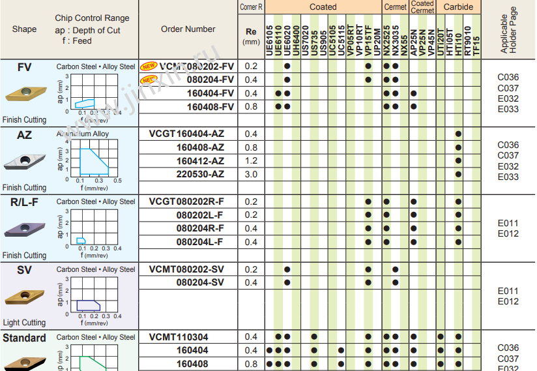Open the AZ aluminium alloy chip chart
The image size is (537, 371).
click(x=94, y=162)
